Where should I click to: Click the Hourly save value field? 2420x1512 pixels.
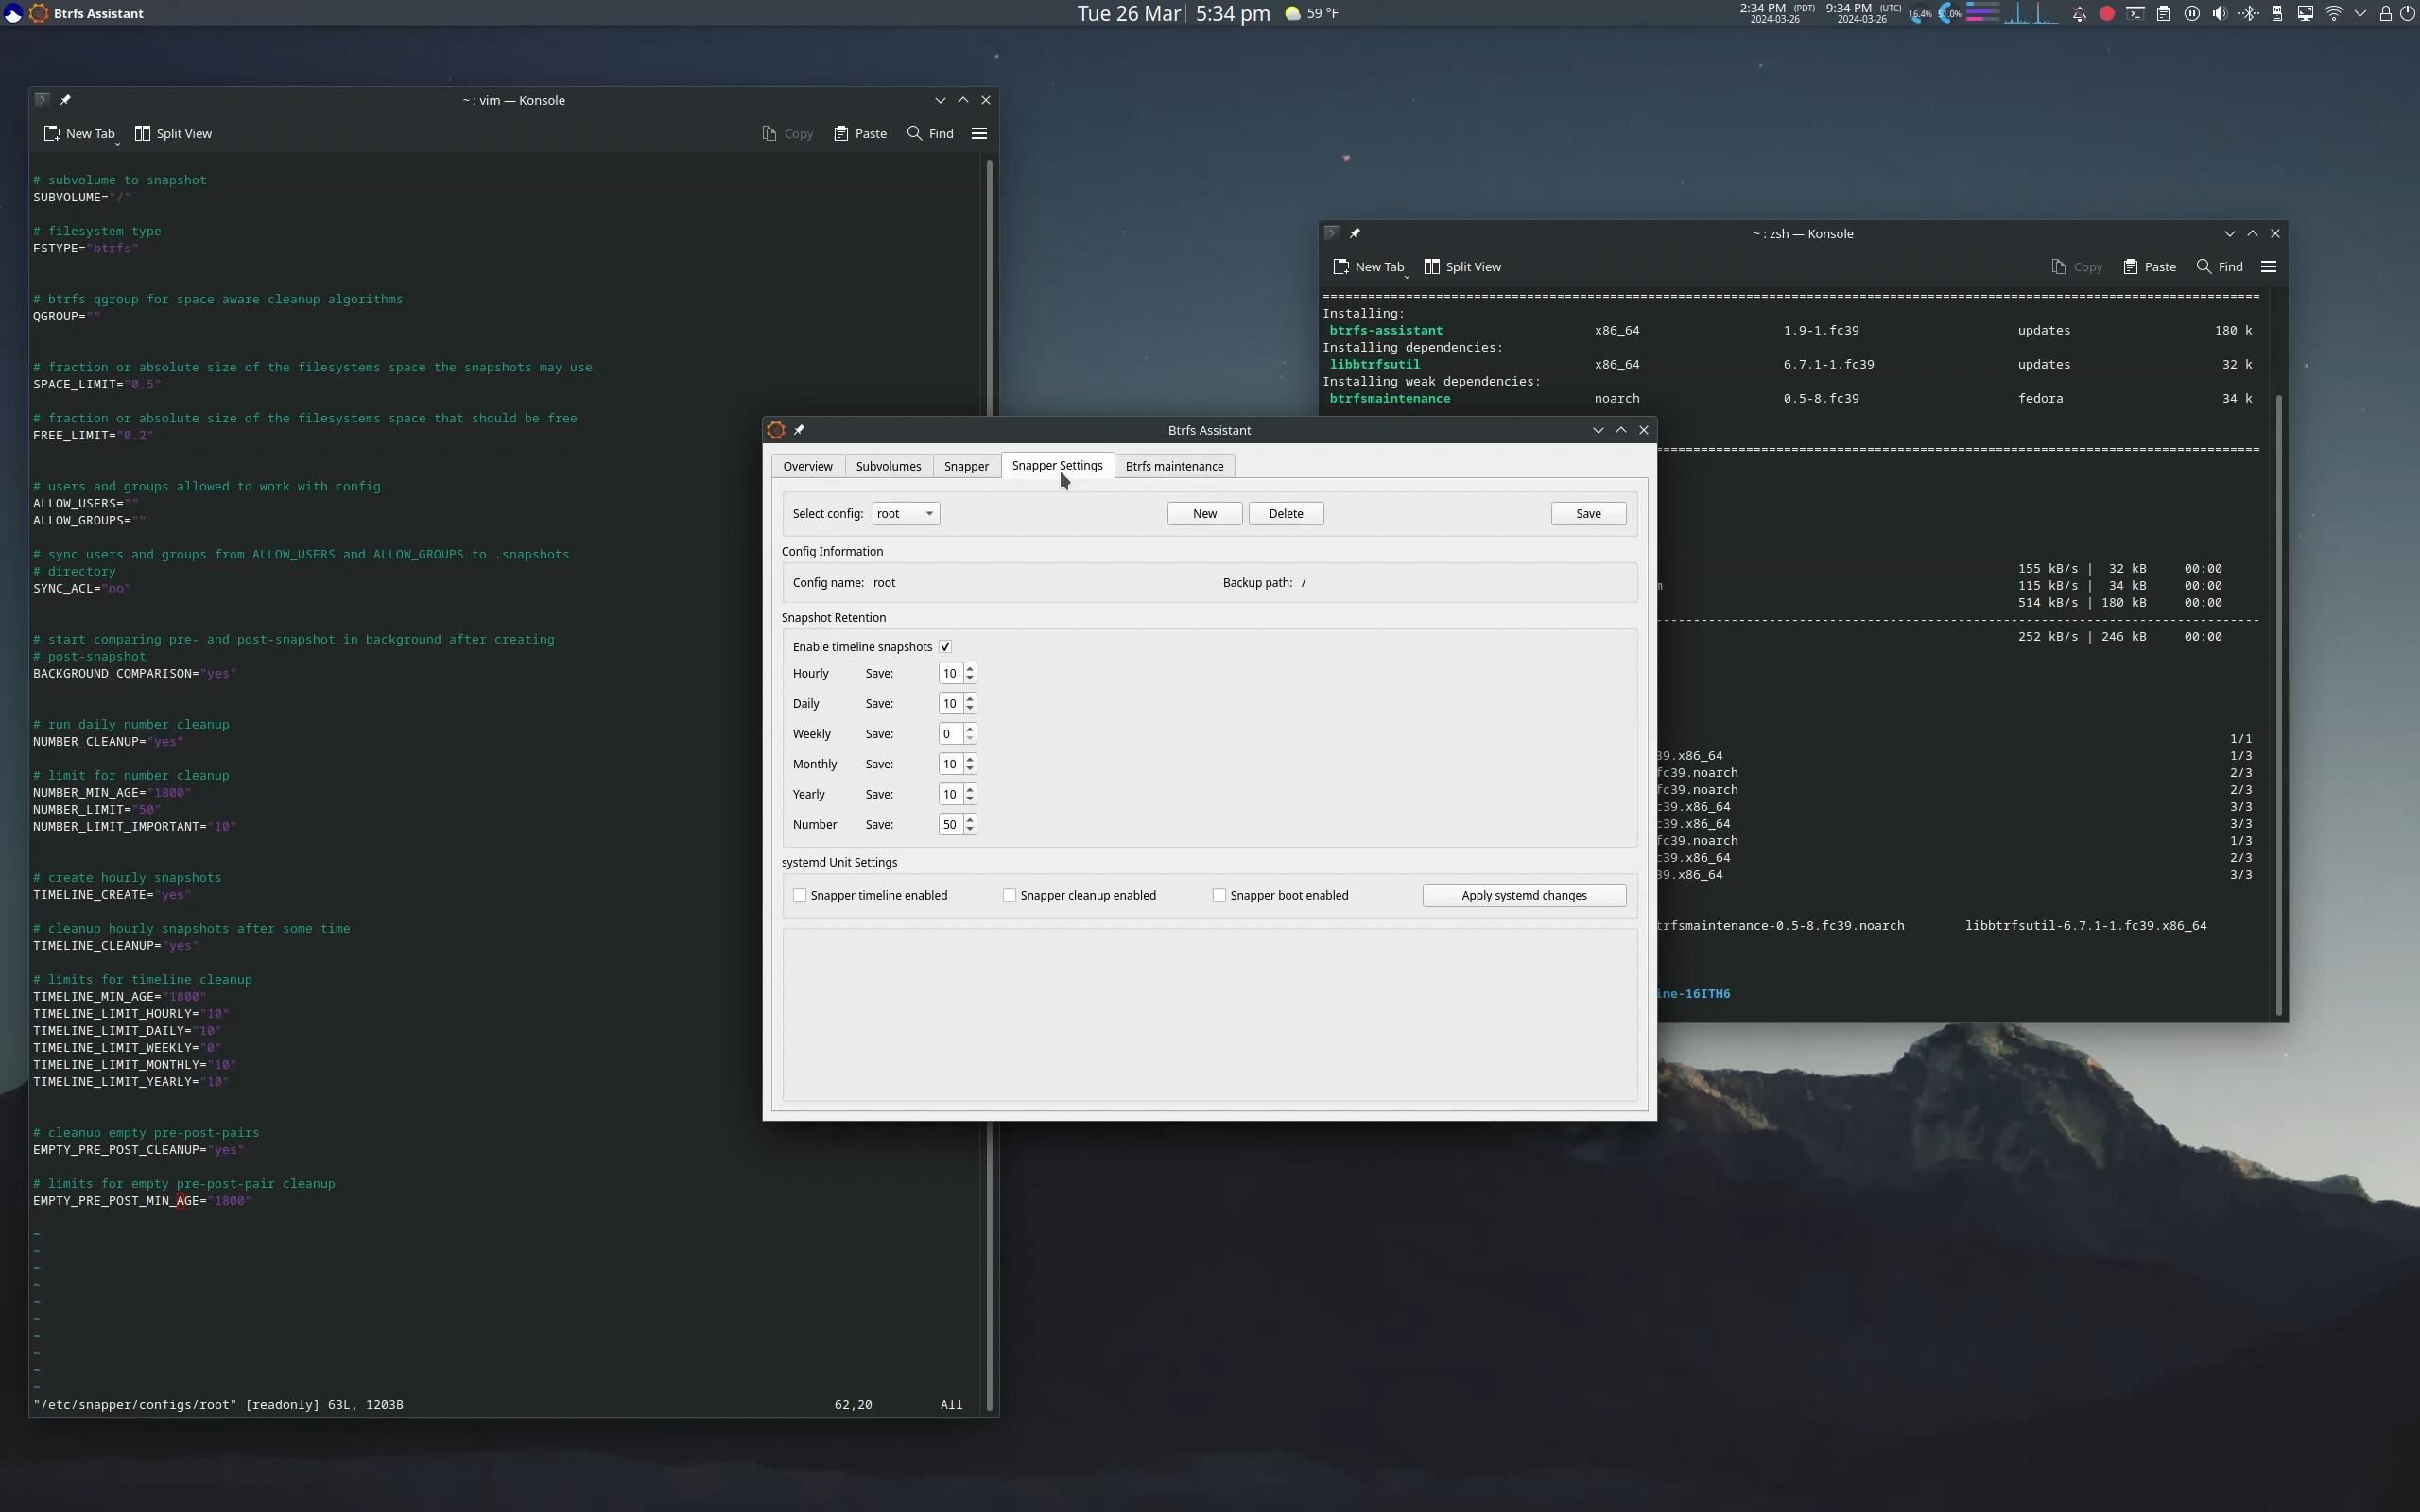click(950, 673)
